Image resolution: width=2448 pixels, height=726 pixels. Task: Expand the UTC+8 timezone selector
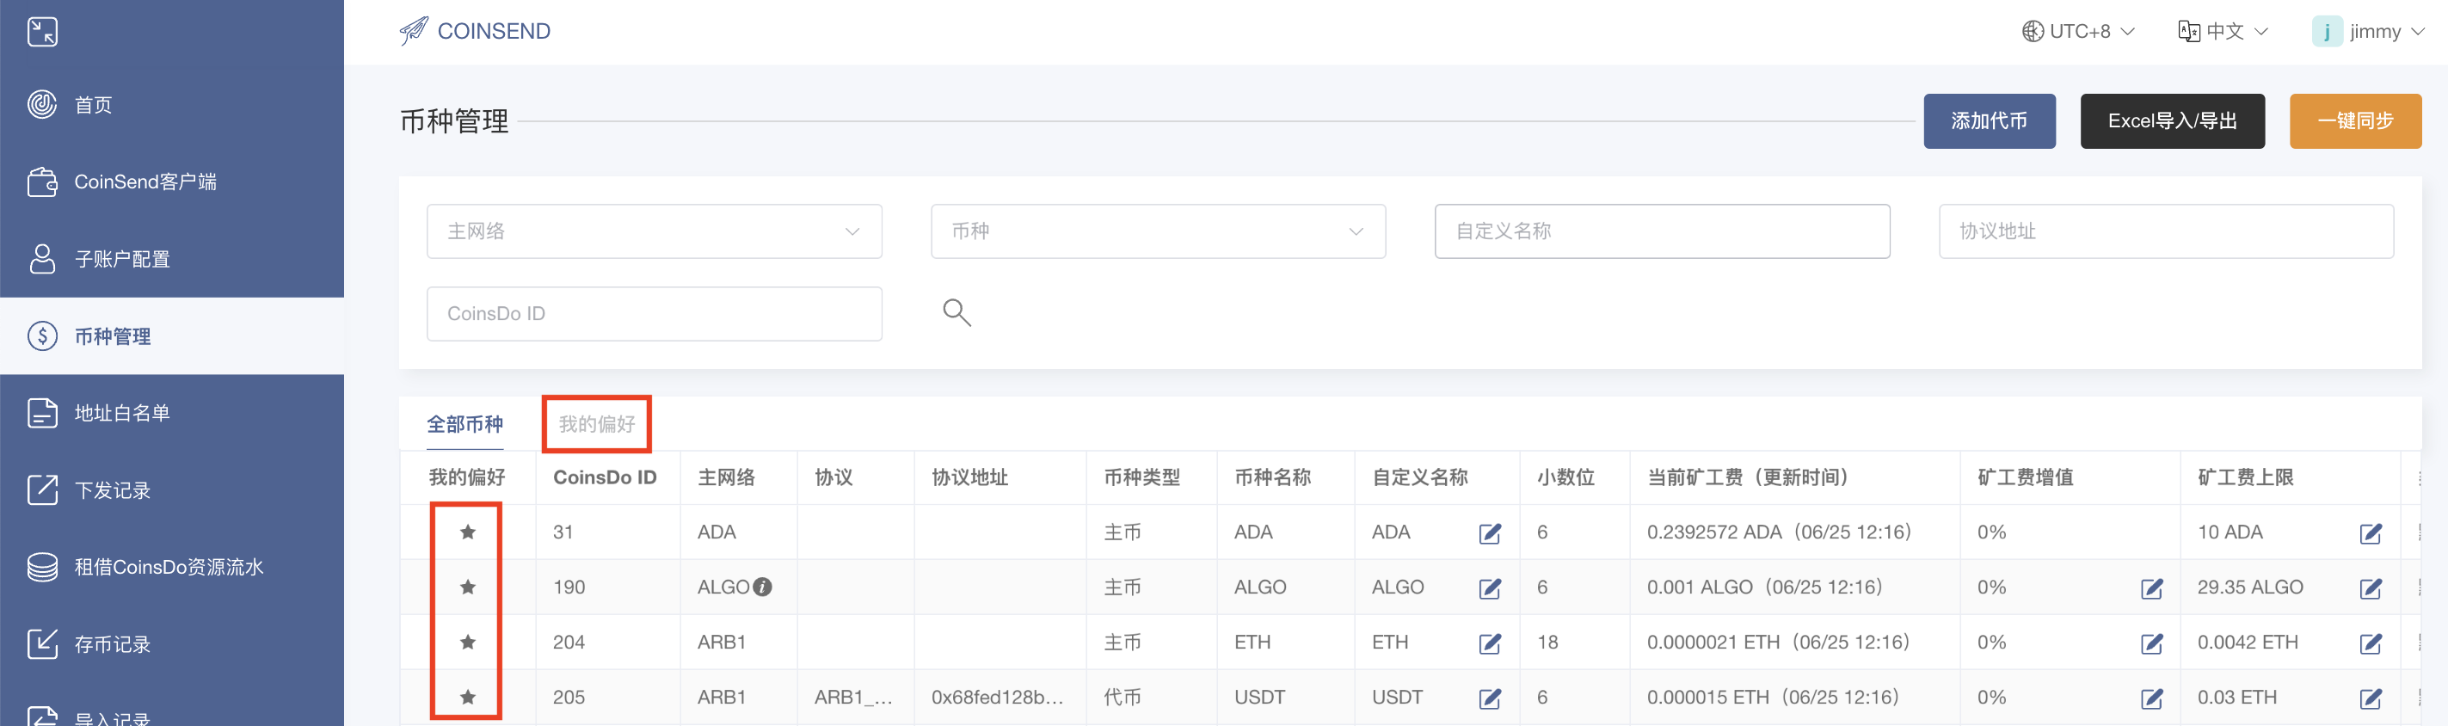(x=2078, y=31)
